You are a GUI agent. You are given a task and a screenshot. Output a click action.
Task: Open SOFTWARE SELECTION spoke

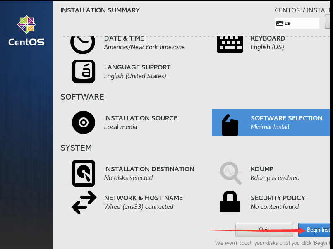(x=271, y=122)
